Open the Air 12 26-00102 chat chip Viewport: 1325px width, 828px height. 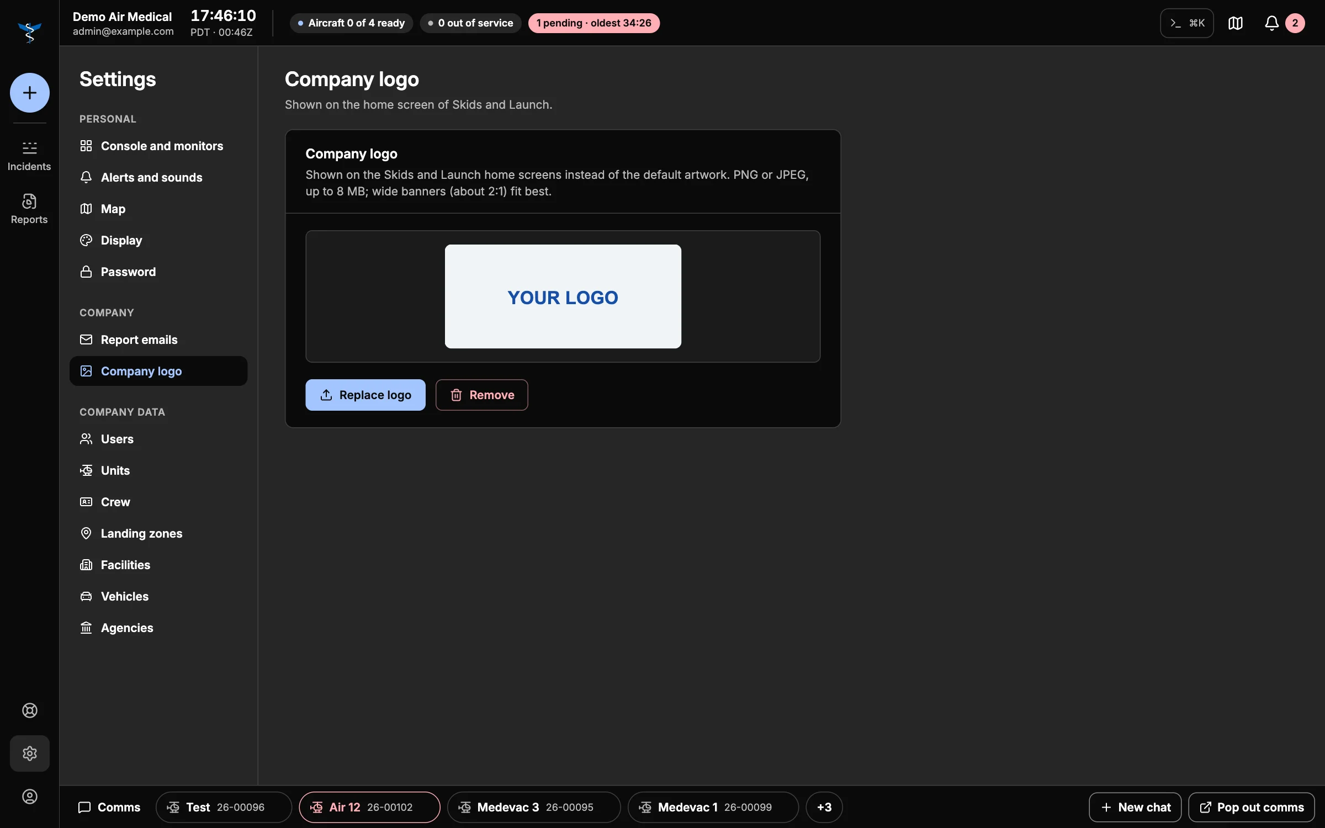(369, 807)
